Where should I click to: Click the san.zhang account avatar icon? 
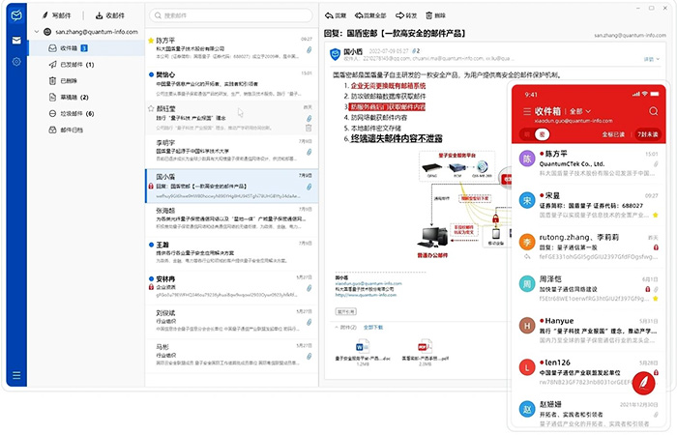tap(47, 32)
